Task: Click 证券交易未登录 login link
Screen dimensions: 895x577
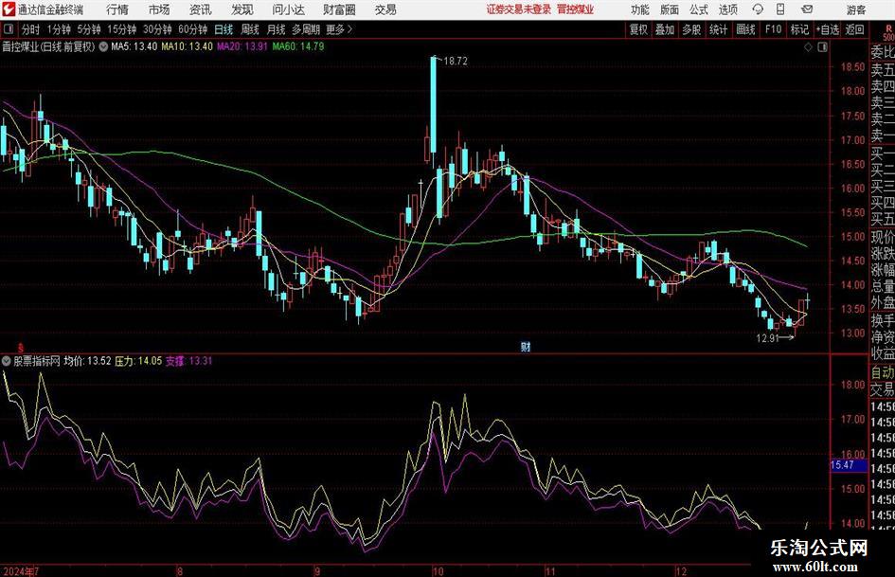Action: pyautogui.click(x=519, y=9)
